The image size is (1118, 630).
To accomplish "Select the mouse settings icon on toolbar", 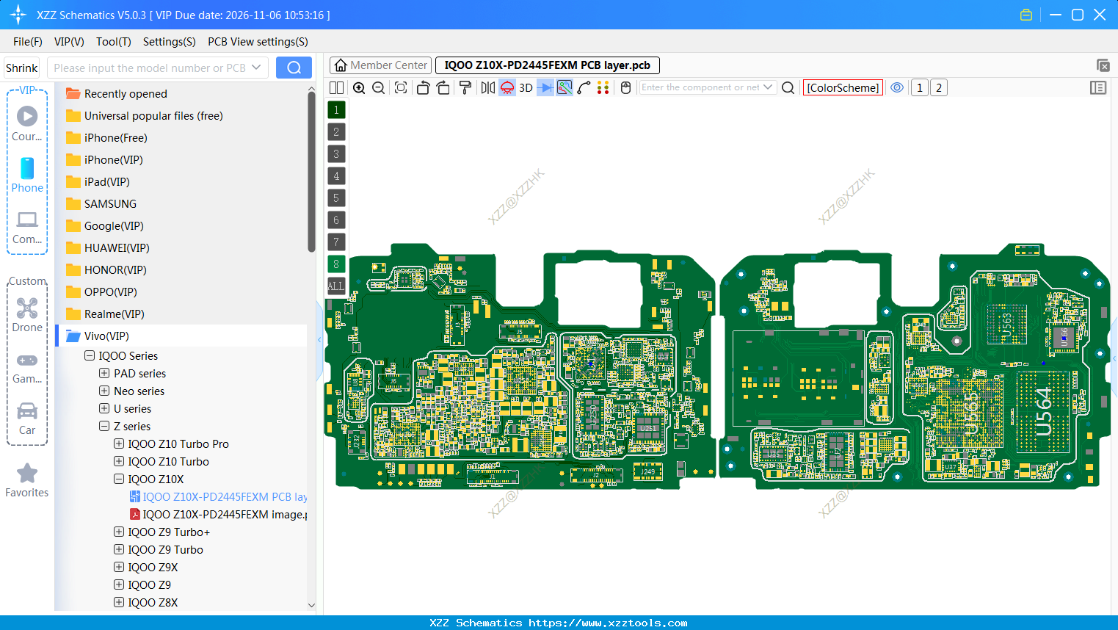I will point(625,87).
